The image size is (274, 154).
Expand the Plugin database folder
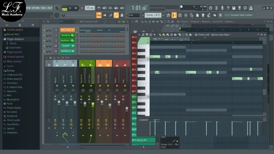pyautogui.click(x=15, y=39)
